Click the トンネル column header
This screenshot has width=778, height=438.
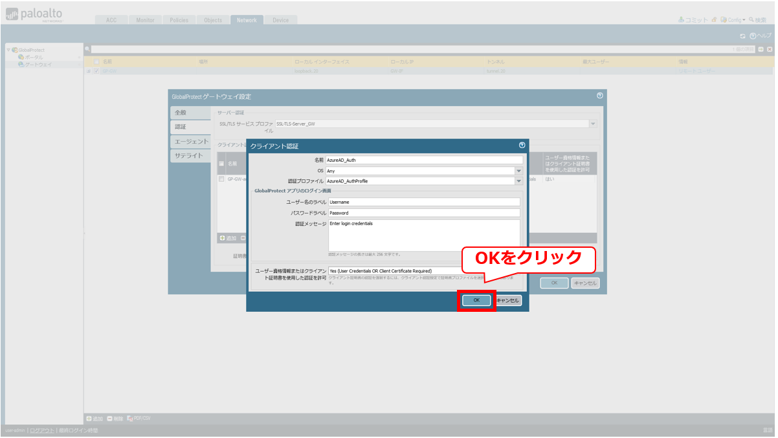pos(496,61)
